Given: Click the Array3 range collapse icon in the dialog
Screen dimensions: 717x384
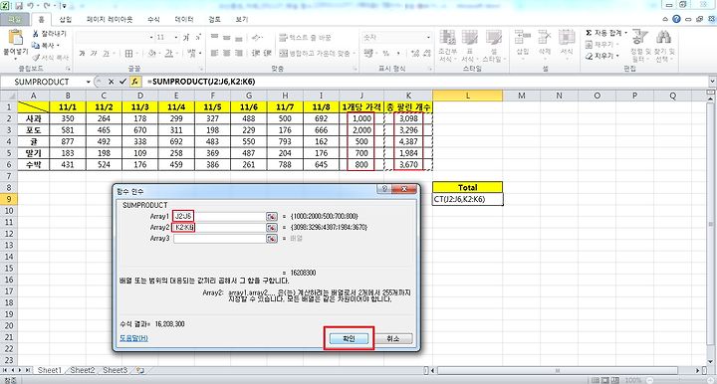Looking at the screenshot, I should tap(272, 239).
